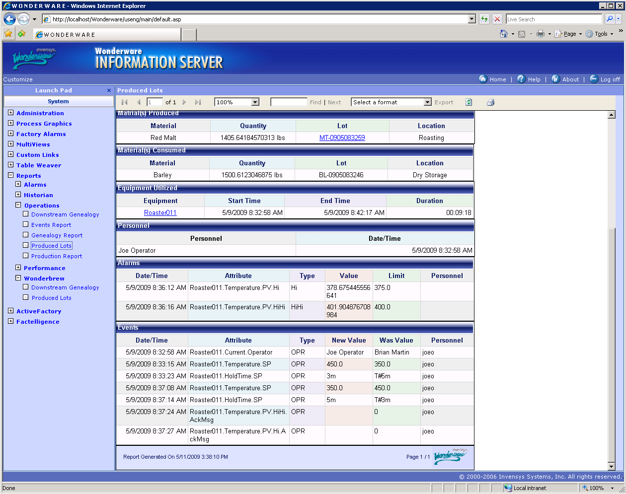Click the browser Forward arrow button
The width and height of the screenshot is (626, 494).
click(23, 19)
